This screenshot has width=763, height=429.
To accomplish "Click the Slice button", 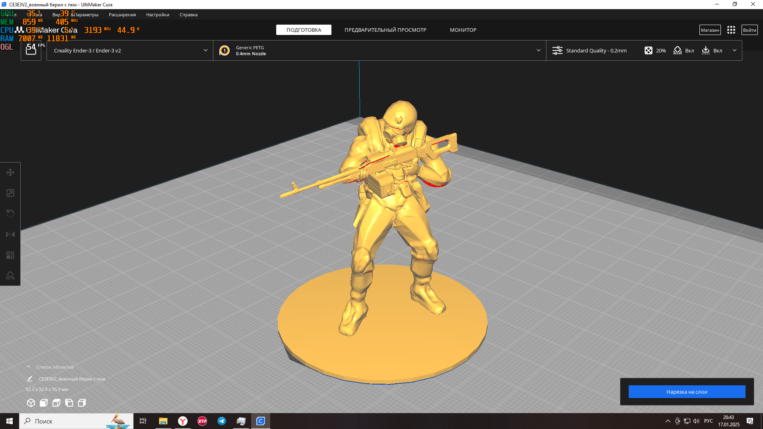I will coord(687,392).
